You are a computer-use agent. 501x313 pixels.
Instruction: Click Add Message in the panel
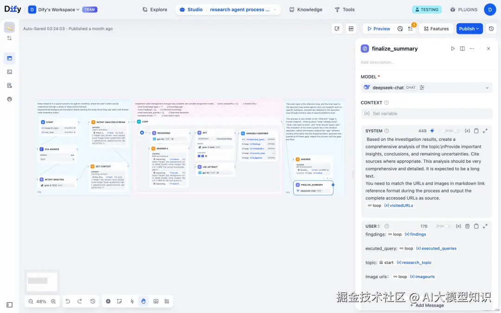[427, 305]
